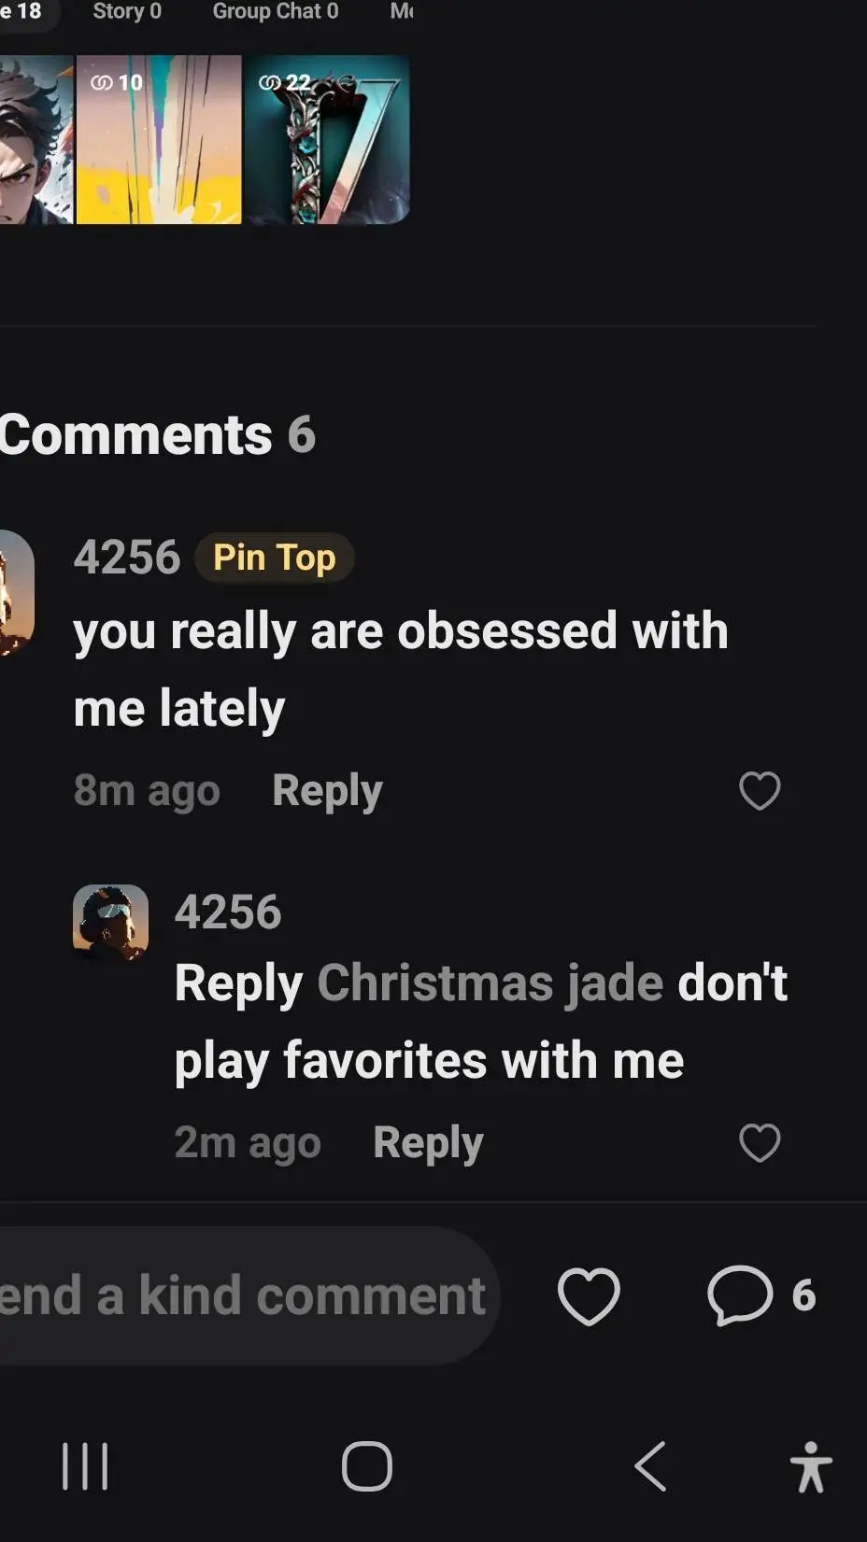Open the yellow thumbnail with 10 chats
This screenshot has width=867, height=1542.
click(158, 140)
